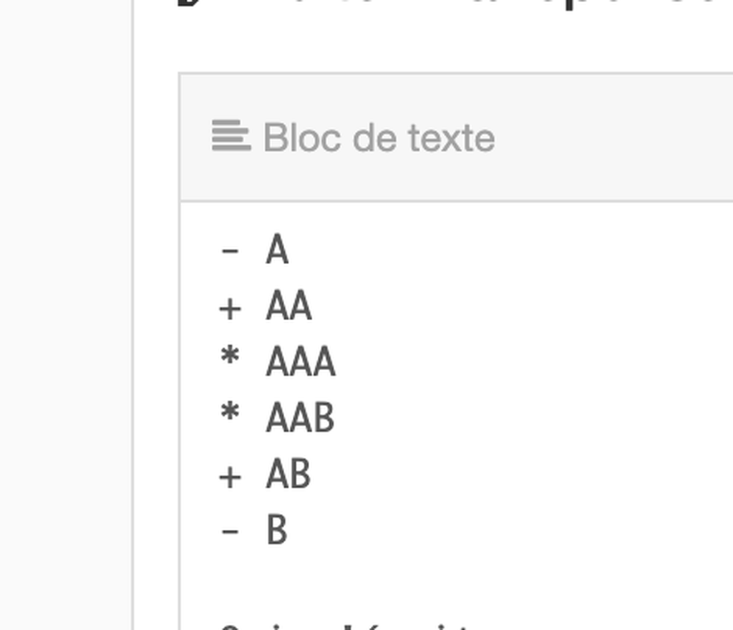Screen dimensions: 733x630
Task: Click the plus marker before "AA"
Action: (x=230, y=309)
